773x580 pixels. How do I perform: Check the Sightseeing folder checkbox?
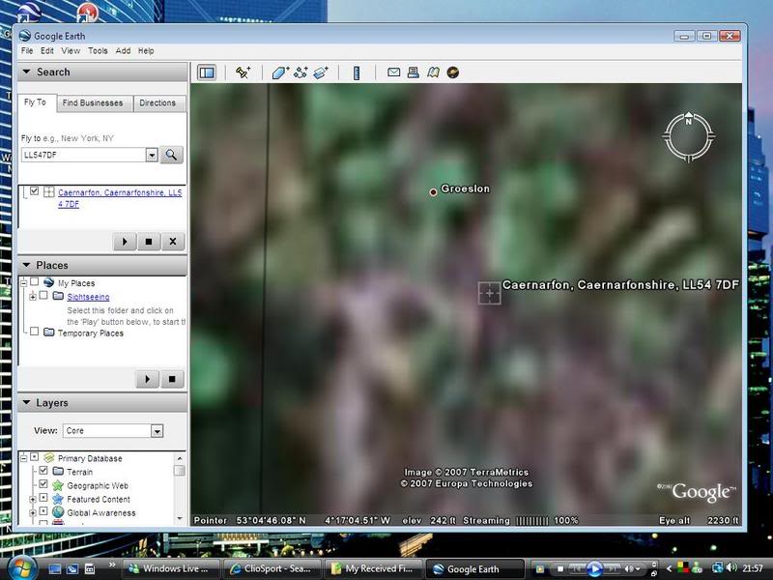43,296
